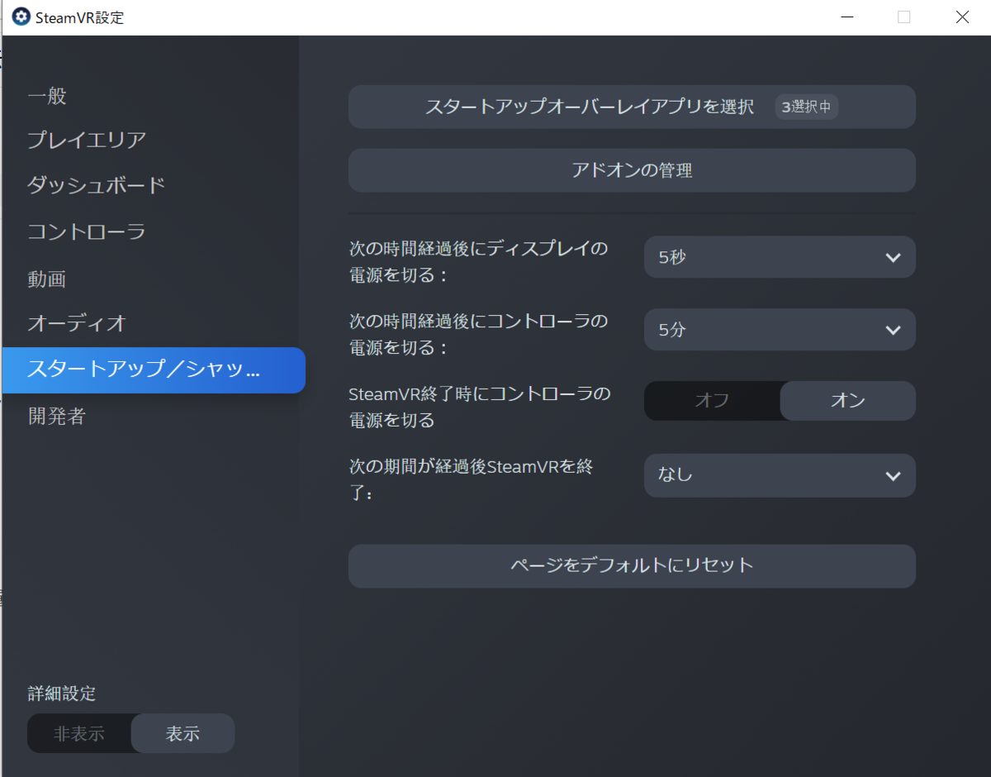The width and height of the screenshot is (991, 777).
Task: Select コントローラ in the sidebar
Action: [87, 231]
